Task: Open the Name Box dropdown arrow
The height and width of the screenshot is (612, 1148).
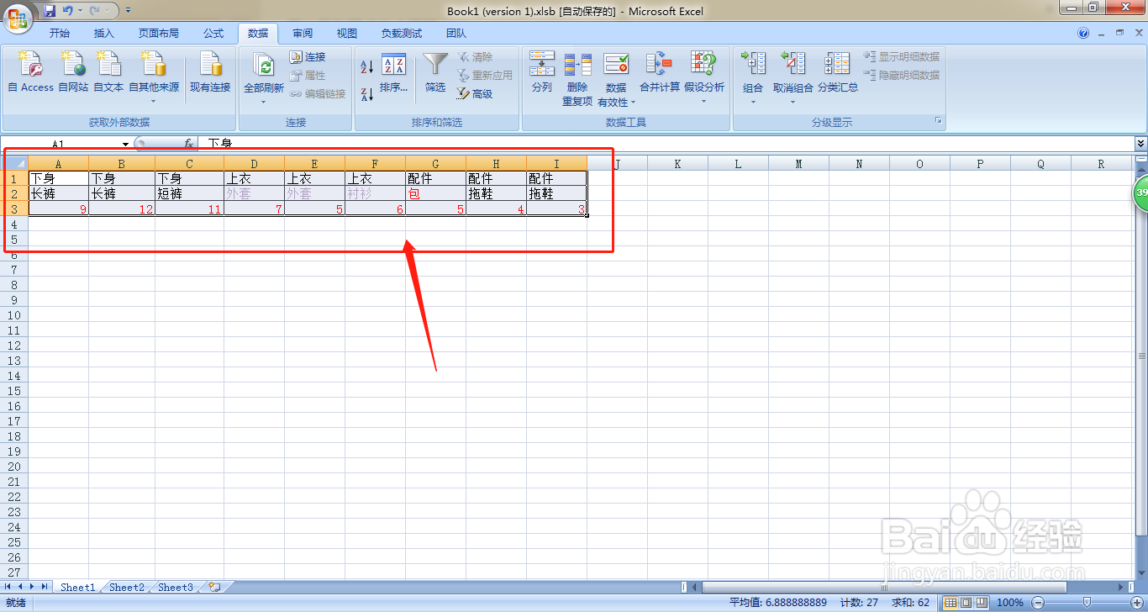Action: (x=125, y=145)
